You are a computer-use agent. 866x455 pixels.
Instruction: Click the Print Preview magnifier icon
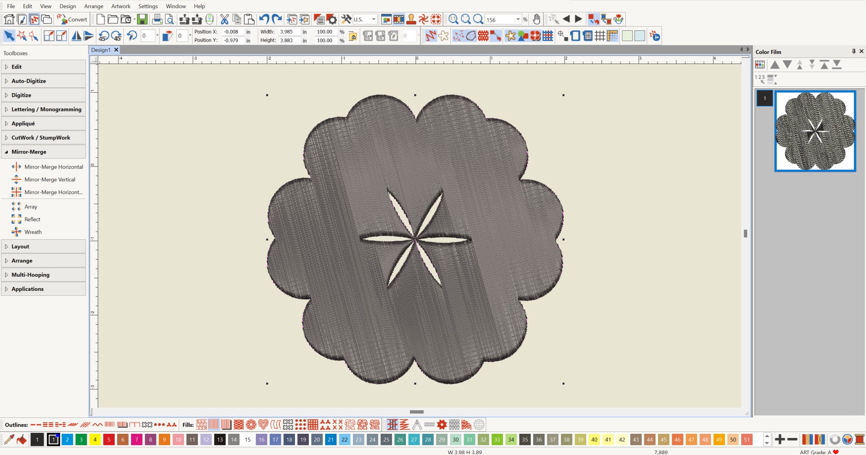[x=169, y=19]
